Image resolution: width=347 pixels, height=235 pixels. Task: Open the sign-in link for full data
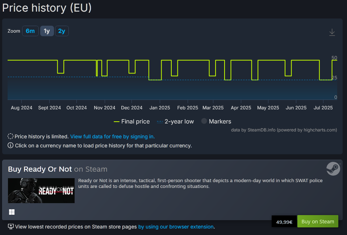pyautogui.click(x=112, y=137)
